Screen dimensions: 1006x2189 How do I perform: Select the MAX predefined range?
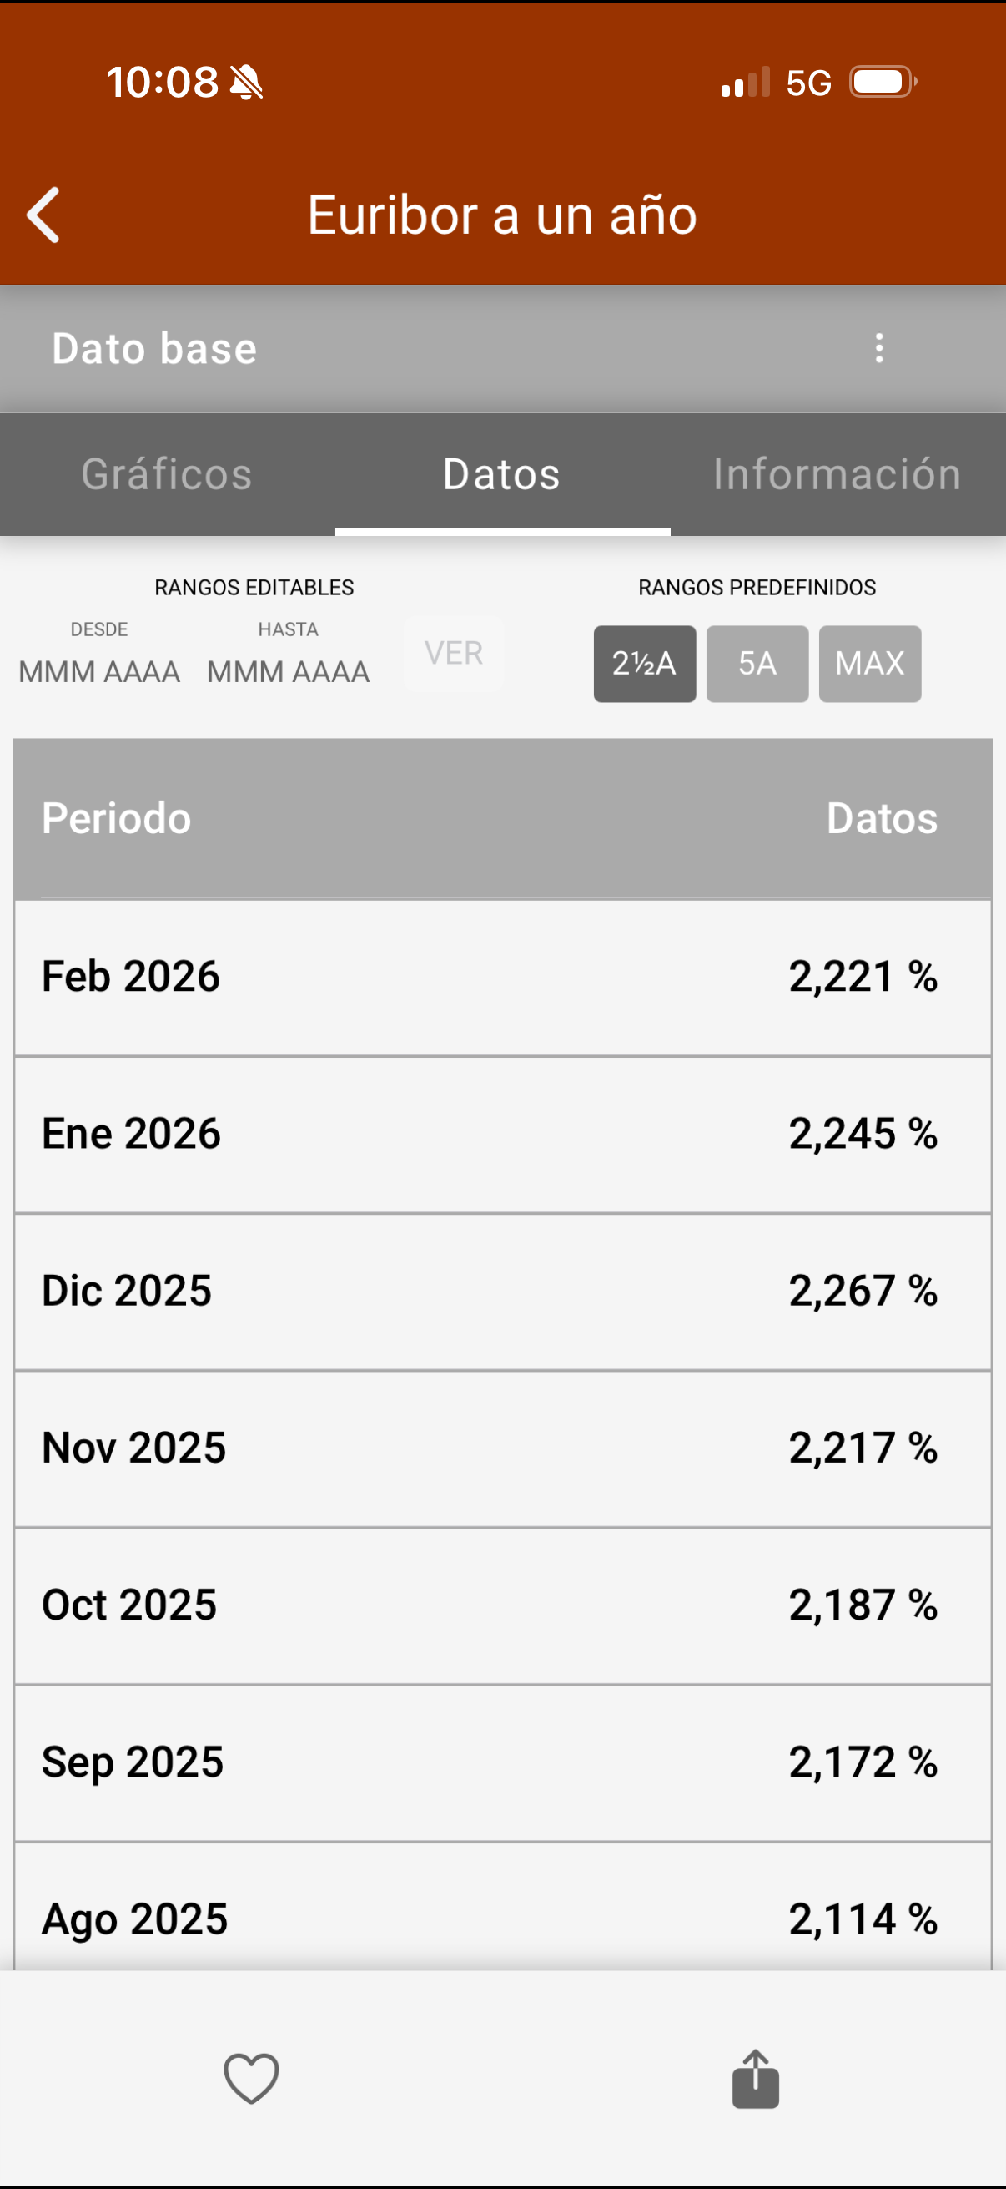tap(869, 664)
